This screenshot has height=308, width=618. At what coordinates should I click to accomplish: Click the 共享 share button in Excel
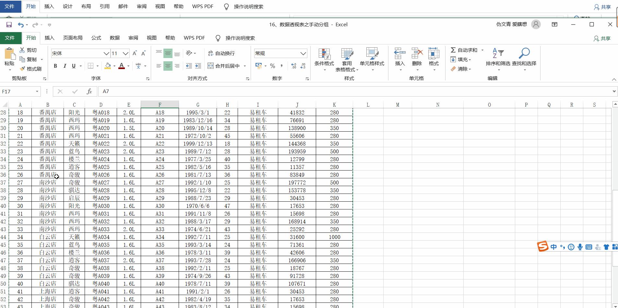(602, 38)
